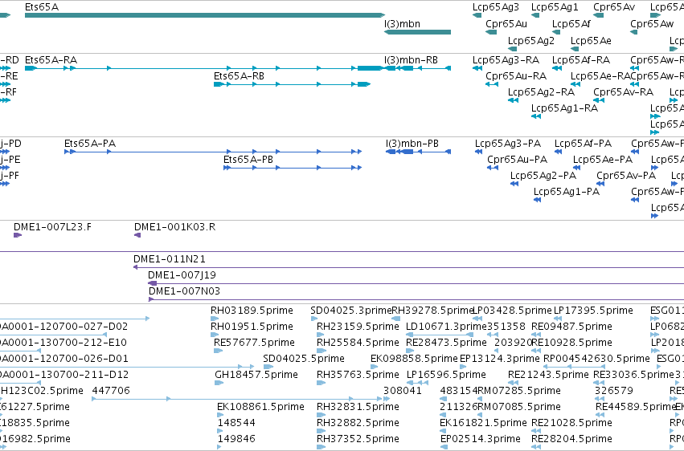Click the RH03189.5prime EST label
This screenshot has height=451, width=684.
tap(252, 311)
